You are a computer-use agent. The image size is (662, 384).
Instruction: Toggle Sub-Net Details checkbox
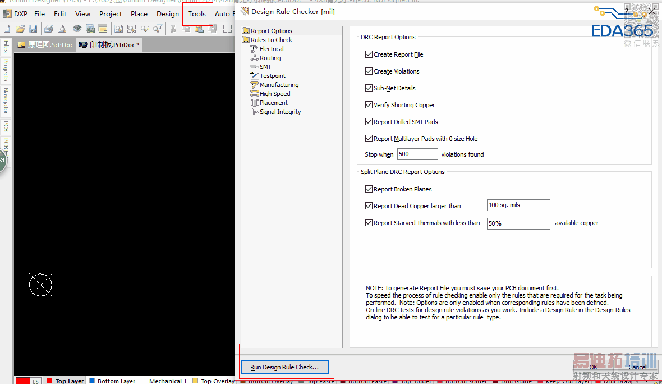point(369,88)
